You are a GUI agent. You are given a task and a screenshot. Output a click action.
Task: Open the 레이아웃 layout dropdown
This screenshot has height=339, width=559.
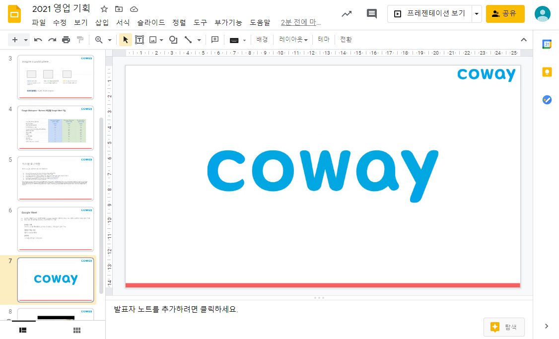(x=293, y=40)
